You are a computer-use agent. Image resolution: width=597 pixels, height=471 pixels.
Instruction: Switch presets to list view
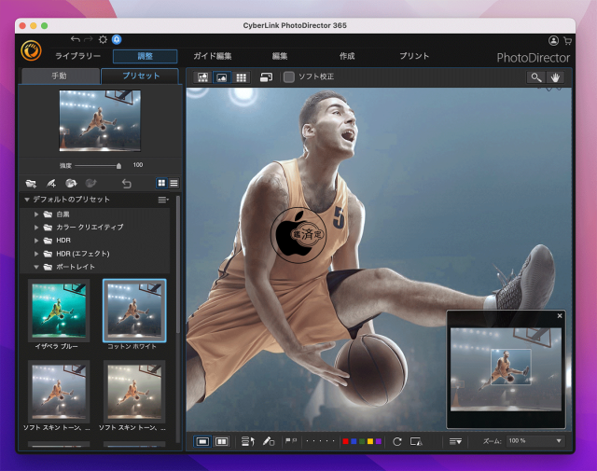[x=174, y=183]
